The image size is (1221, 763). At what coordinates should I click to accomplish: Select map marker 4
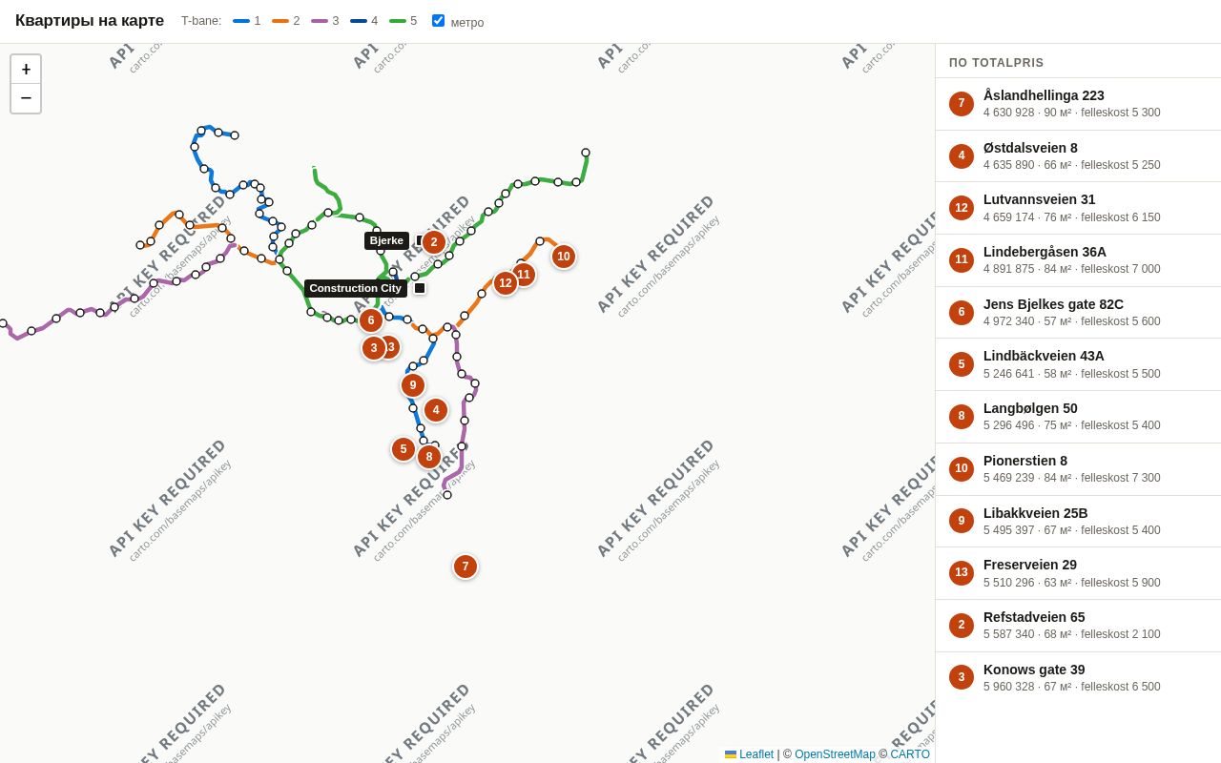(x=436, y=410)
